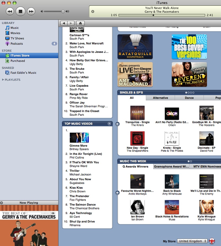Select iTunes Store in the sidebar
This screenshot has width=221, height=246.
pyautogui.click(x=29, y=55)
